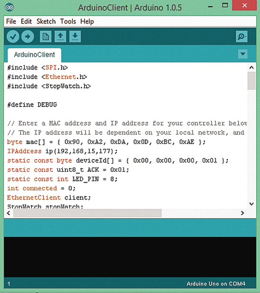Viewport: 260px width, 293px height.
Task: Click the 'int connected = 0;' line
Action: (x=41, y=188)
